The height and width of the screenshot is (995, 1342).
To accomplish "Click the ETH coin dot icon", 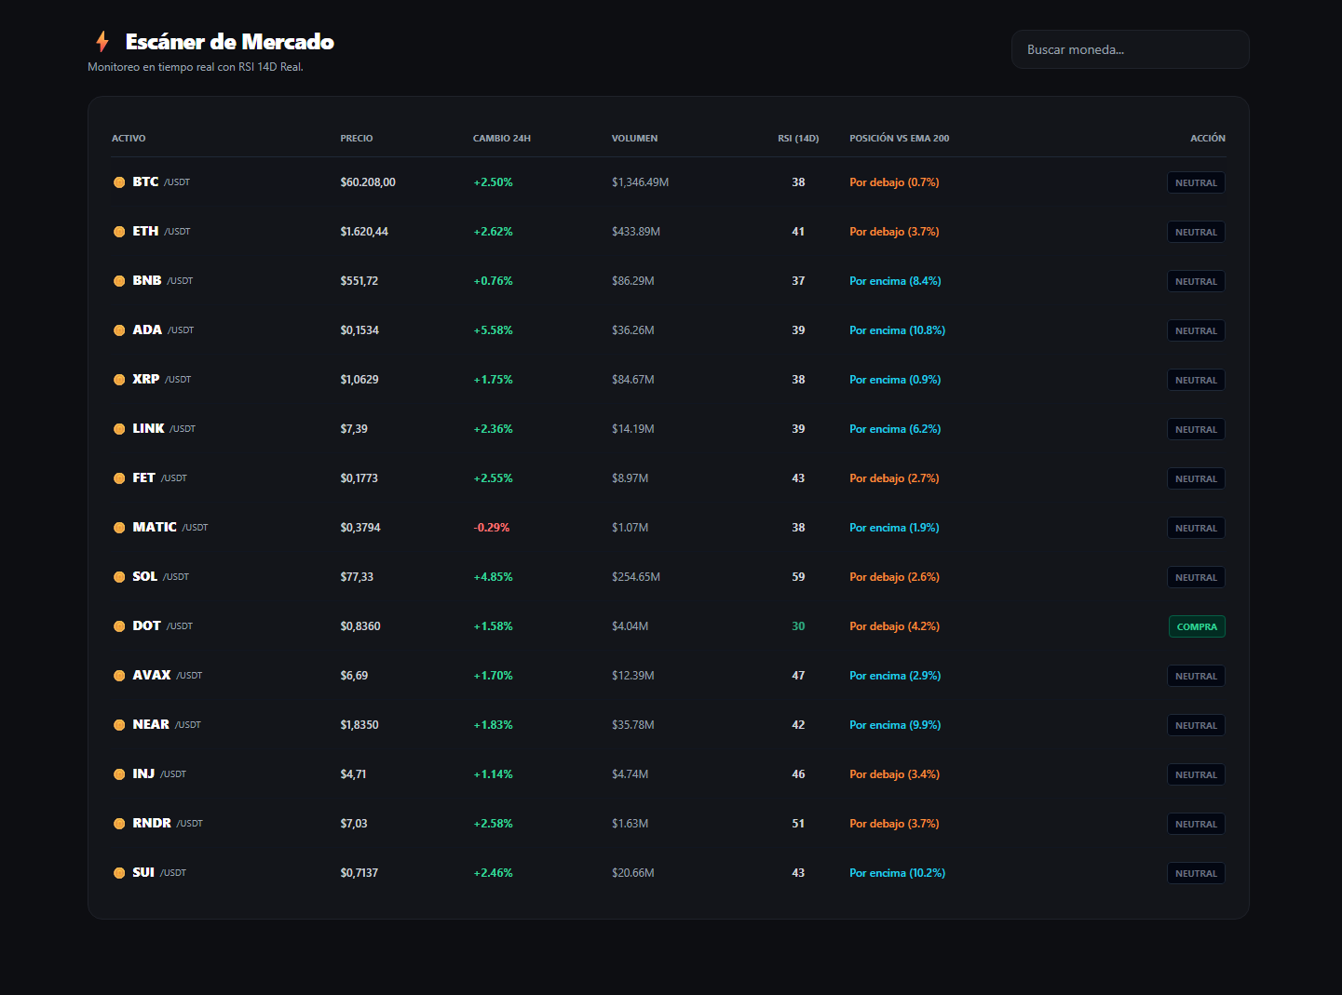I will 119,232.
